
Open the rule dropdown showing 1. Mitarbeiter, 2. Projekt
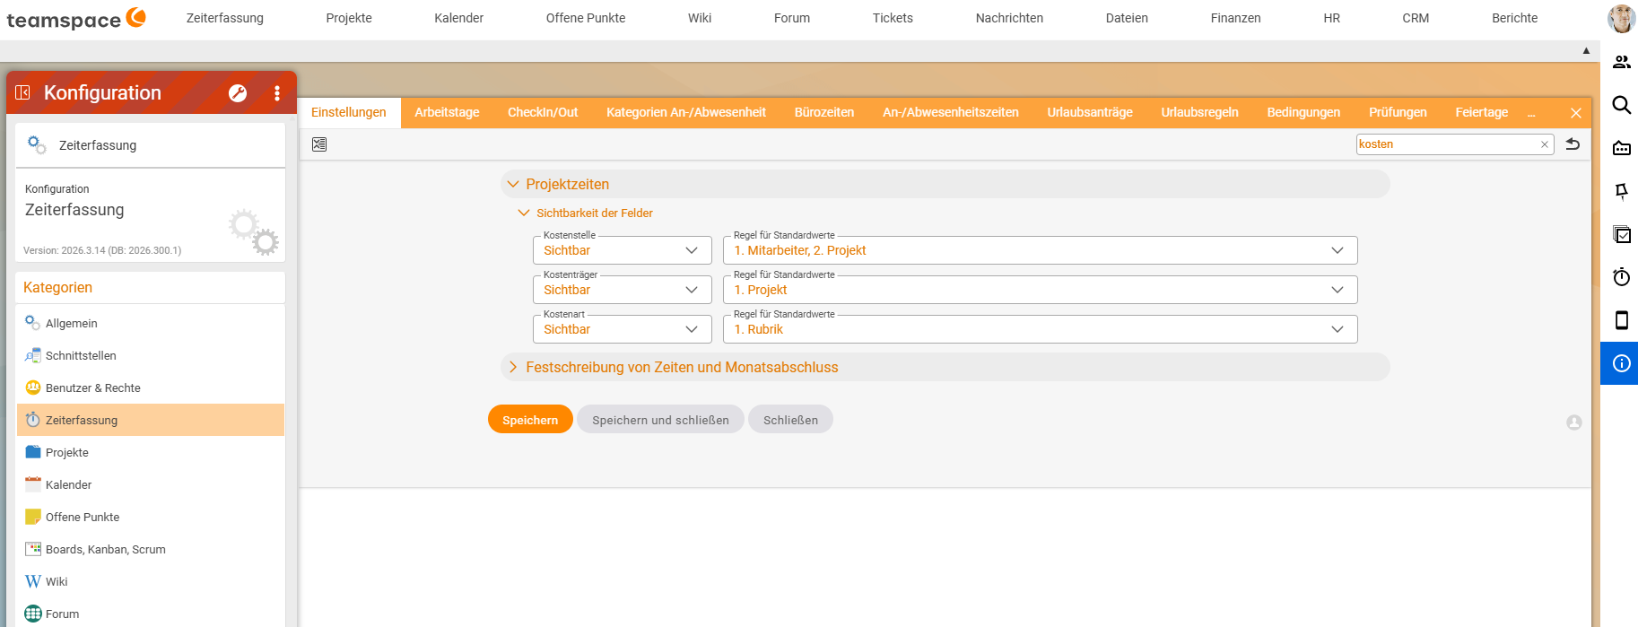click(1040, 250)
